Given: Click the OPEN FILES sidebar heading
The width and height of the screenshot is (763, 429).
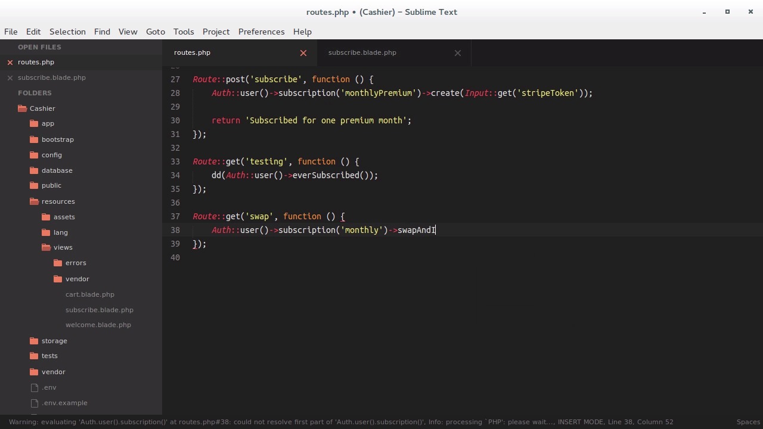Looking at the screenshot, I should coord(39,47).
